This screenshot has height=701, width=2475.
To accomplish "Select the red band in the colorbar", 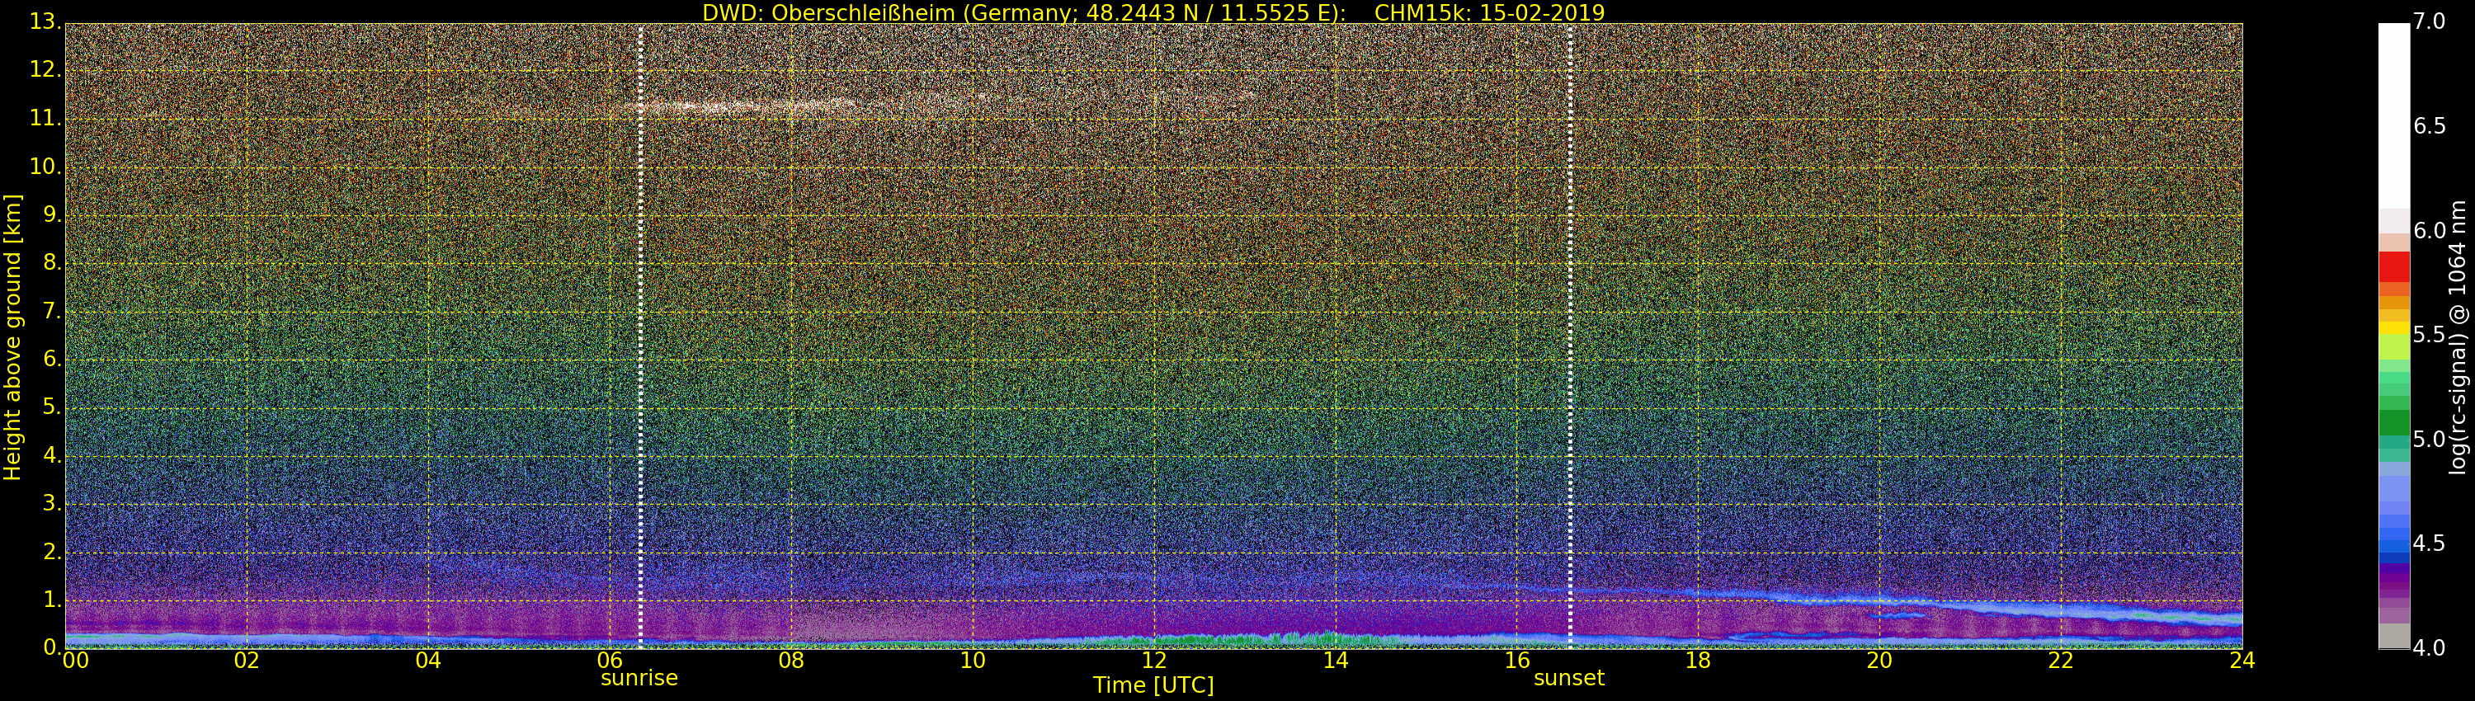I will (x=2393, y=266).
